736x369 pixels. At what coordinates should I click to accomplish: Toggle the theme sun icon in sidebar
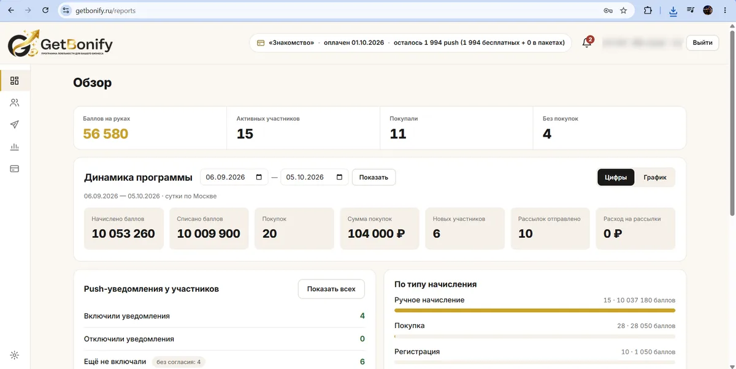coord(15,355)
